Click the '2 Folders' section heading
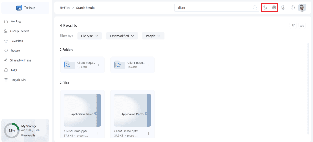Screen dimensions: 313x142 click(66, 50)
